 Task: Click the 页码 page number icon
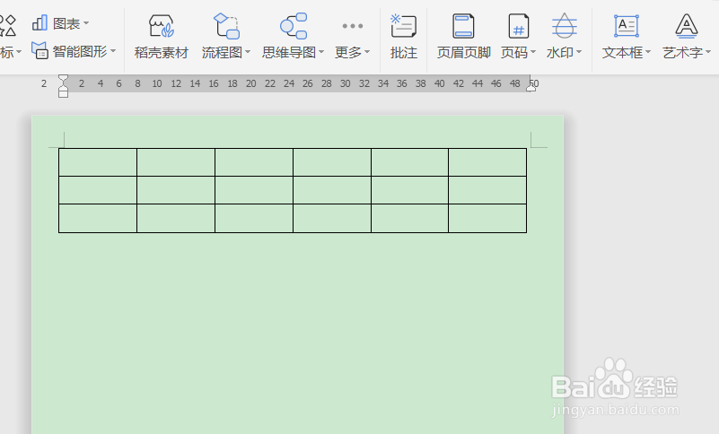(519, 26)
